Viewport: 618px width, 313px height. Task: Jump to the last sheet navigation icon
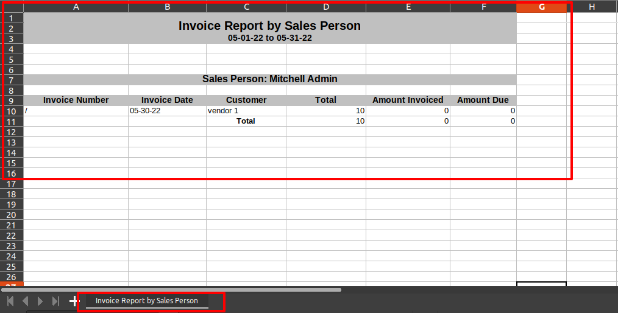(55, 301)
